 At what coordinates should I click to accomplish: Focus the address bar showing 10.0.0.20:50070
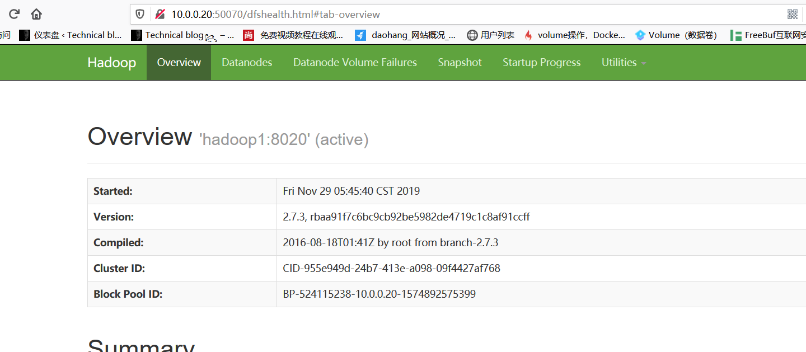click(x=468, y=14)
